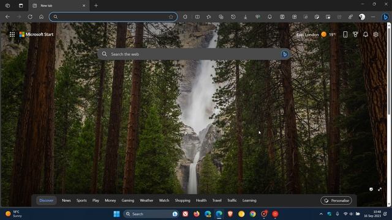
Task: Select the Health feed tab
Action: pos(201,200)
